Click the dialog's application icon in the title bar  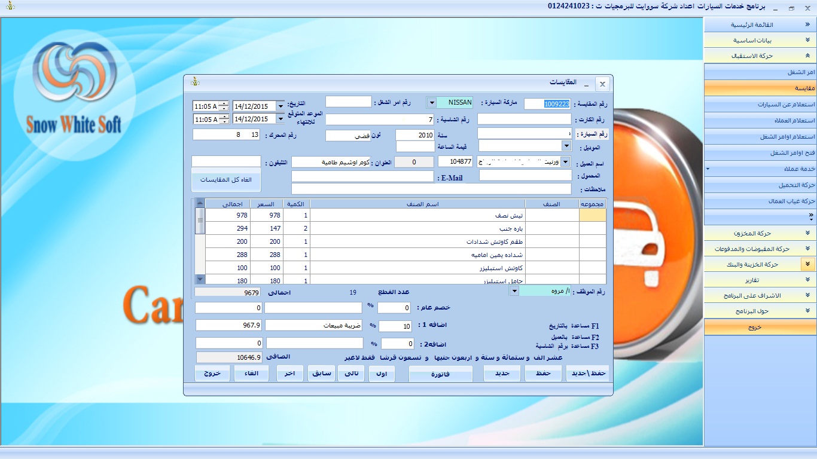(194, 82)
